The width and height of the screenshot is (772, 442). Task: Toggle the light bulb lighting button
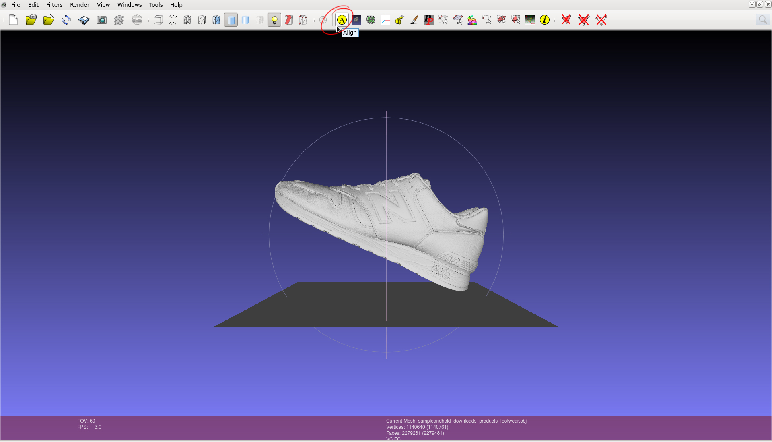click(x=274, y=20)
